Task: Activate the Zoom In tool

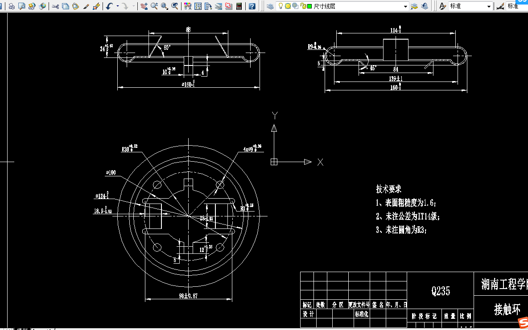Action: (154, 6)
